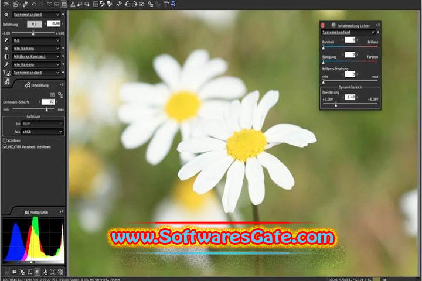Screen dimensions: 422x281
Task: Click the exposure sun icon
Action: pyautogui.click(x=6, y=15)
